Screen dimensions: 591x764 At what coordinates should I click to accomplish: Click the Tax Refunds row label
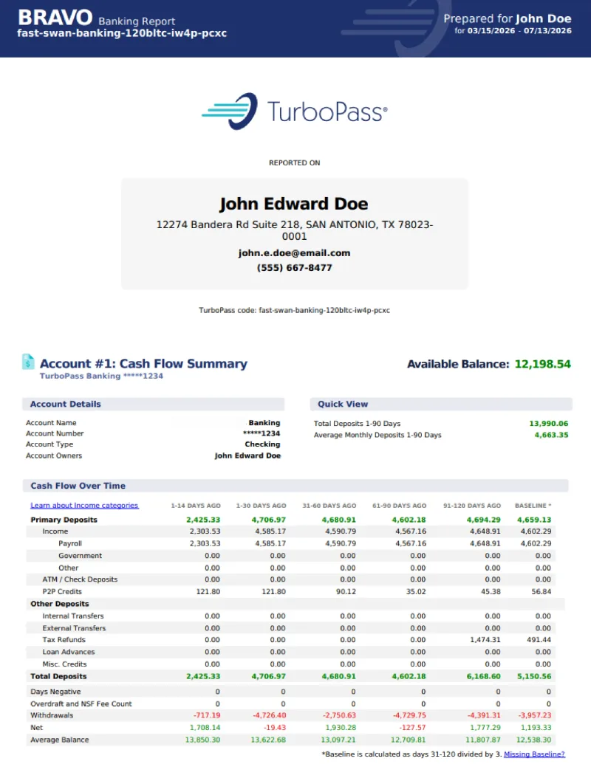64,640
